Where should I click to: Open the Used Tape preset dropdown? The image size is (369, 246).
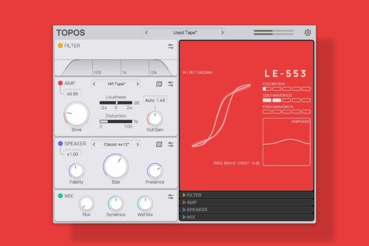(x=184, y=32)
